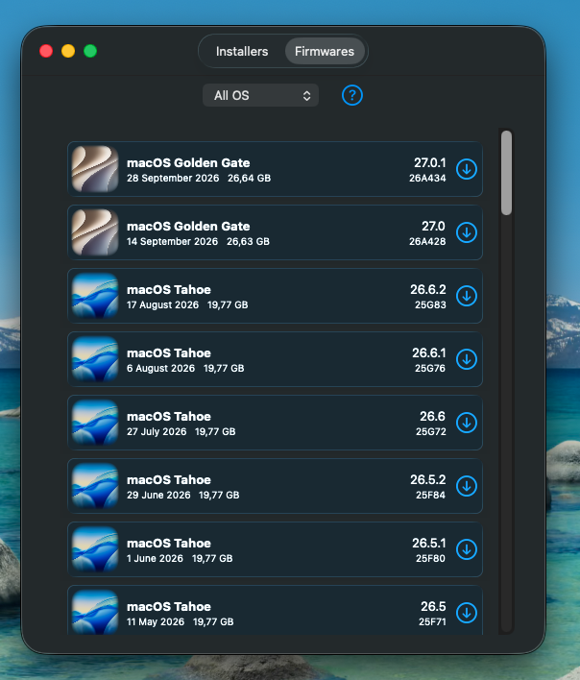Click the vertical scrollbar thumb
The width and height of the screenshot is (580, 680).
[506, 173]
